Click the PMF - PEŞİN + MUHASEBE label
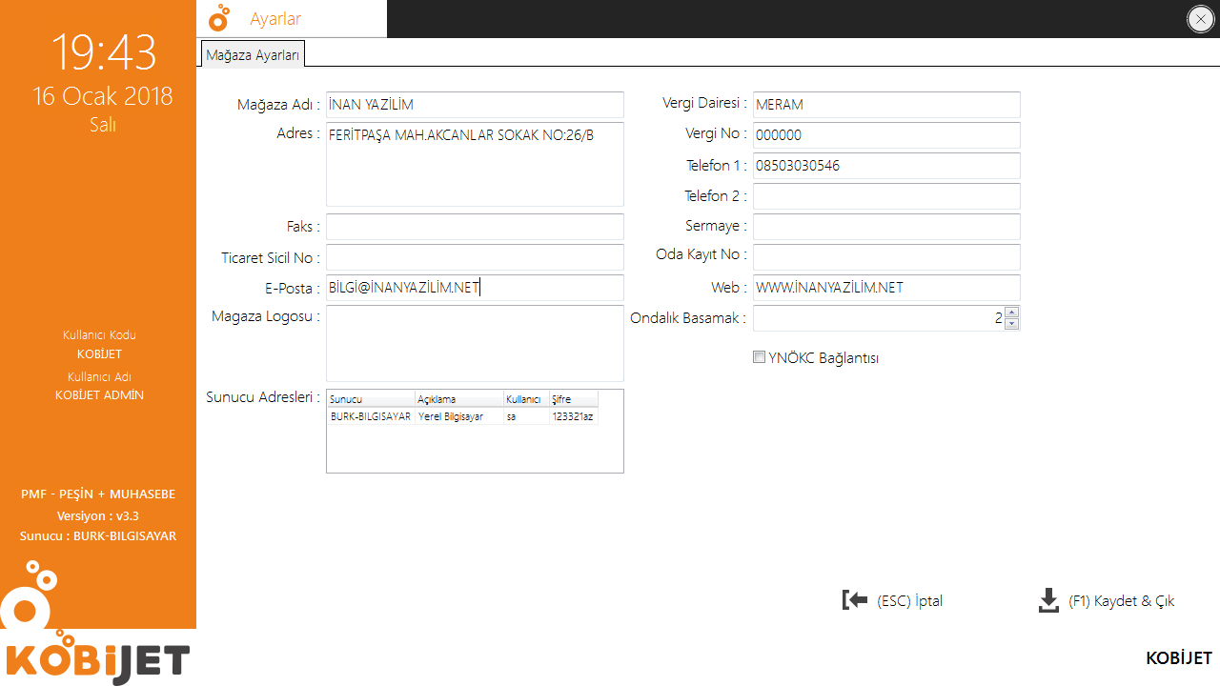Screen dimensions: 1220x686 (98, 494)
